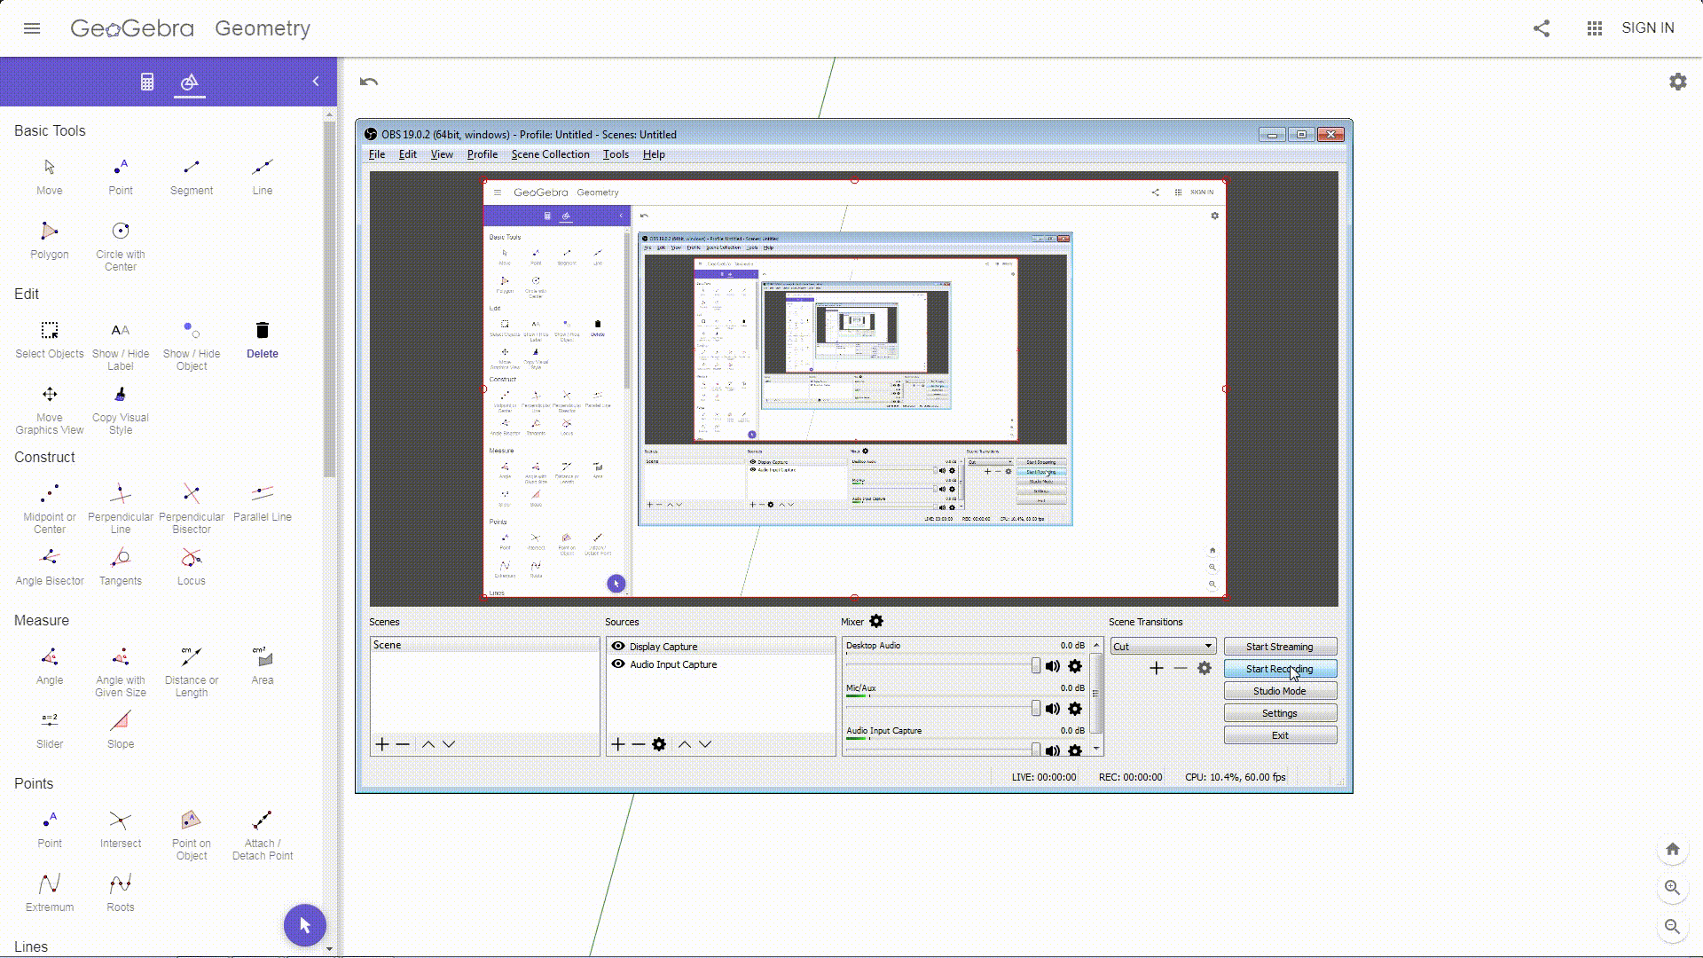Select the Intersect tool
1703x958 pixels.
121,821
